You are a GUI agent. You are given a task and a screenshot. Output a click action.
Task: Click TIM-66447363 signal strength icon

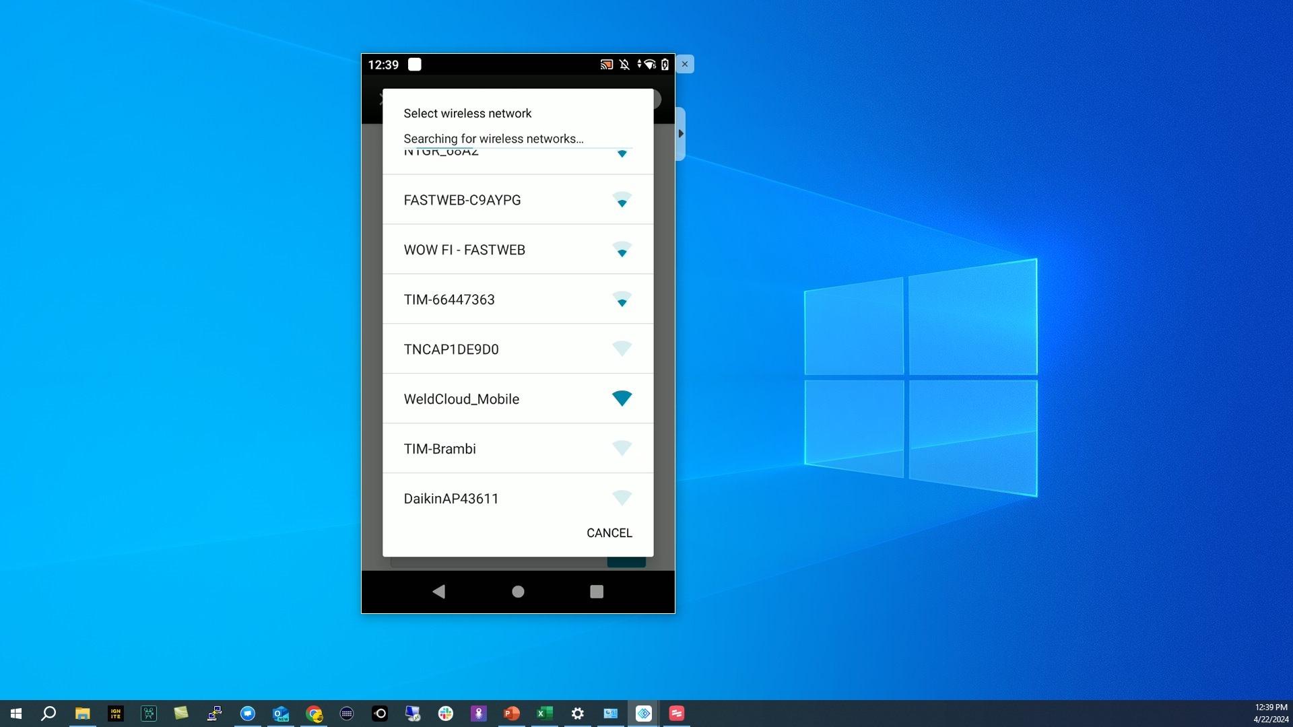[622, 299]
